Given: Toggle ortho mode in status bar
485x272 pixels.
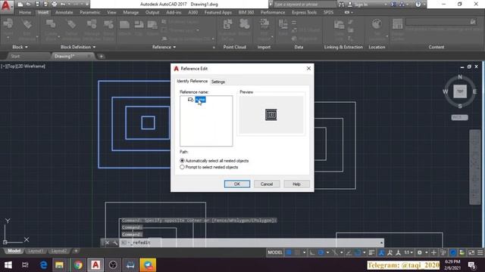Looking at the screenshot, I should click(312, 252).
